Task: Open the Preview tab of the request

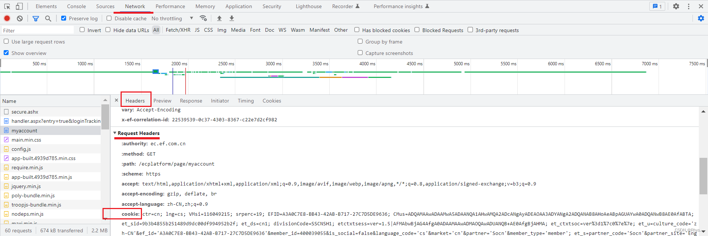Action: click(x=162, y=101)
